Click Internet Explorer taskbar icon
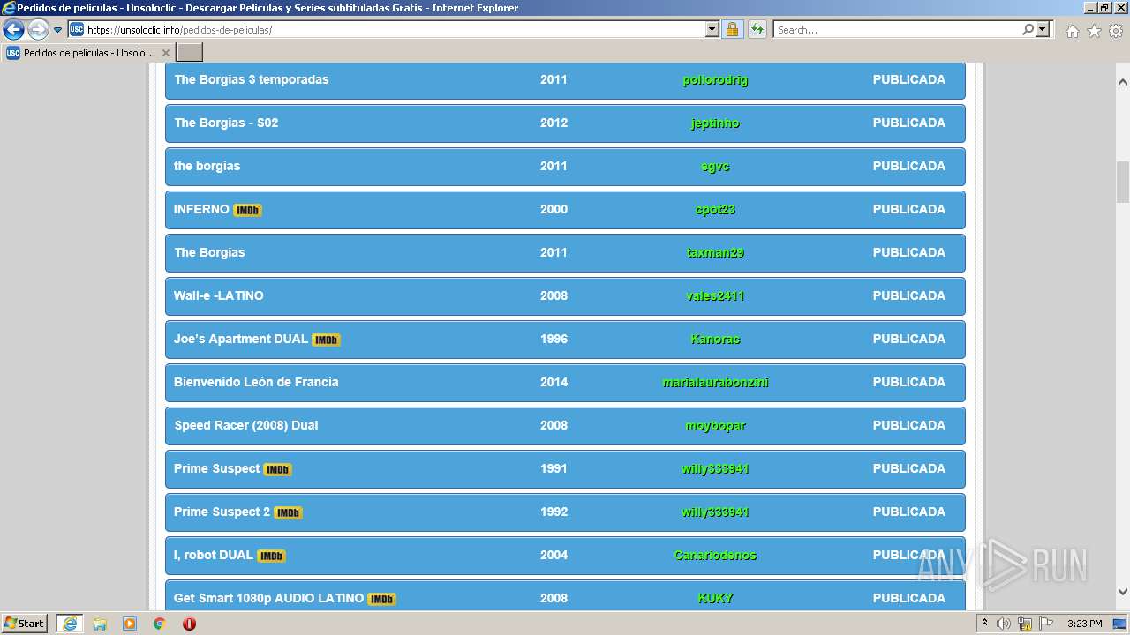 coord(70,624)
